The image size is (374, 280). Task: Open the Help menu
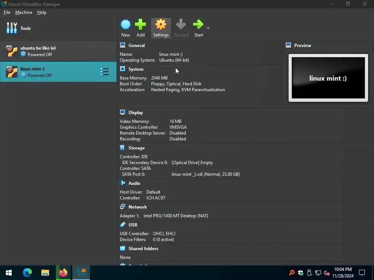point(42,12)
